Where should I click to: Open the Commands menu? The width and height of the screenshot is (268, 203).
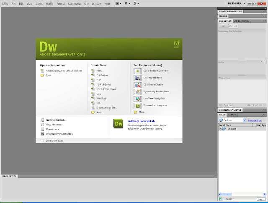(75, 4)
